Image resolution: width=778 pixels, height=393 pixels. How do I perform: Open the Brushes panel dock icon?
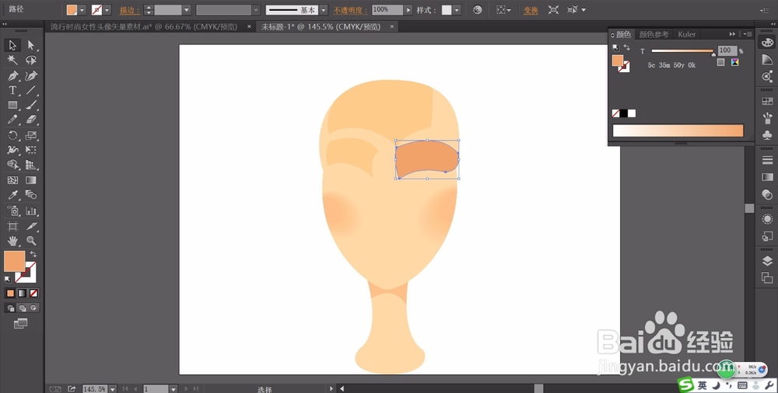[x=767, y=118]
